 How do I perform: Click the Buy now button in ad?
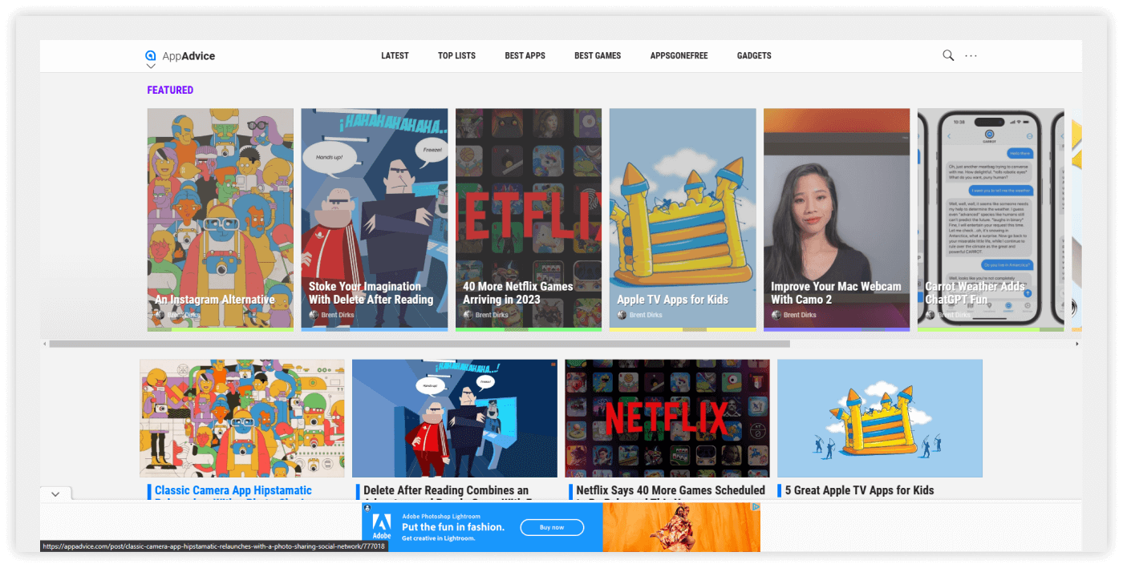552,527
